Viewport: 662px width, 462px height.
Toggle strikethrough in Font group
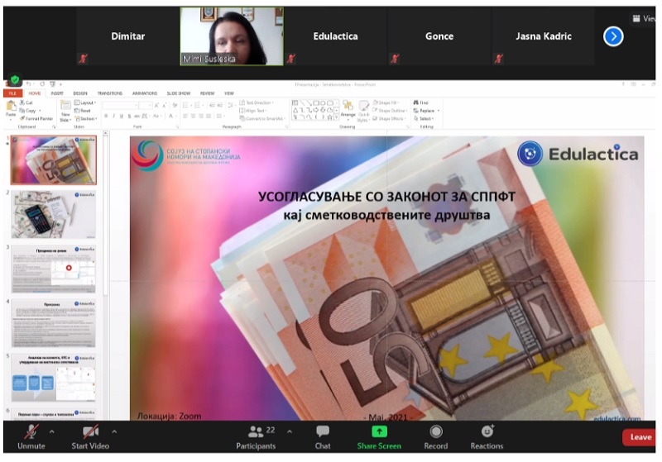click(x=137, y=116)
